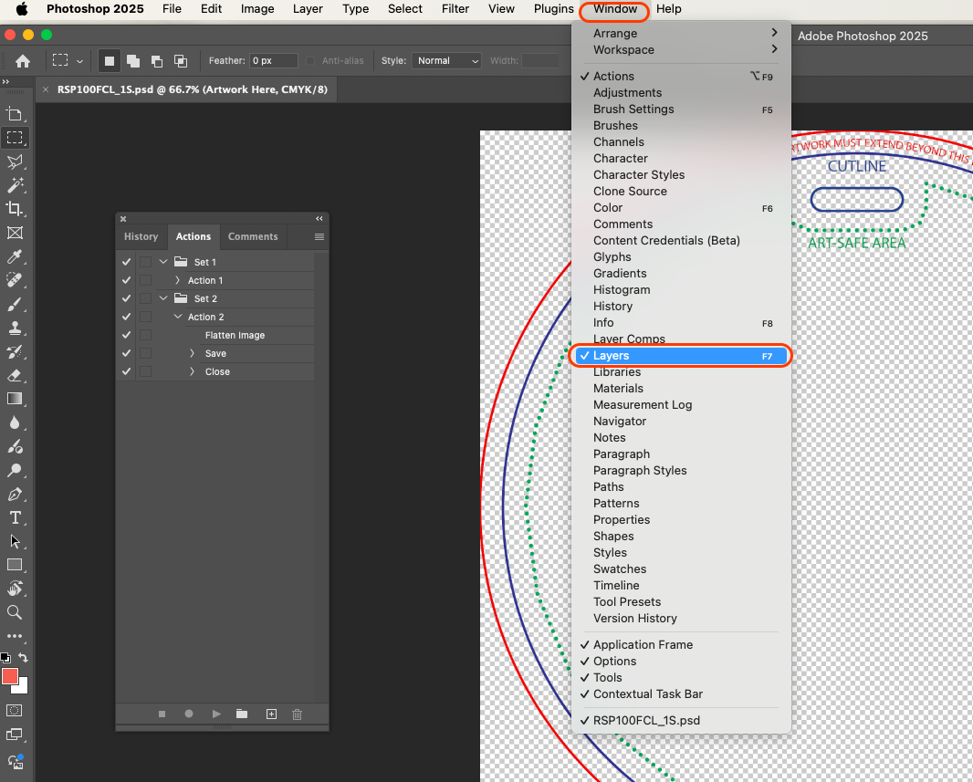Select the Gradient tool

click(15, 399)
